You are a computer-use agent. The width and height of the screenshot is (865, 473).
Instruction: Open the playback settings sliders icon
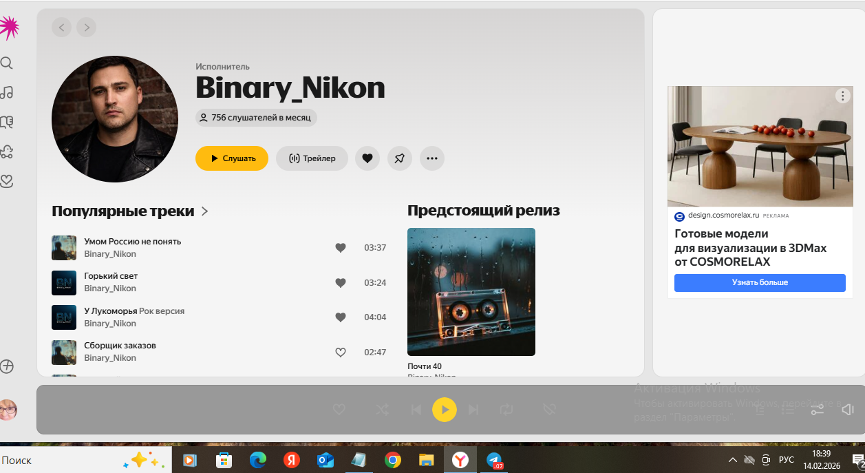817,410
